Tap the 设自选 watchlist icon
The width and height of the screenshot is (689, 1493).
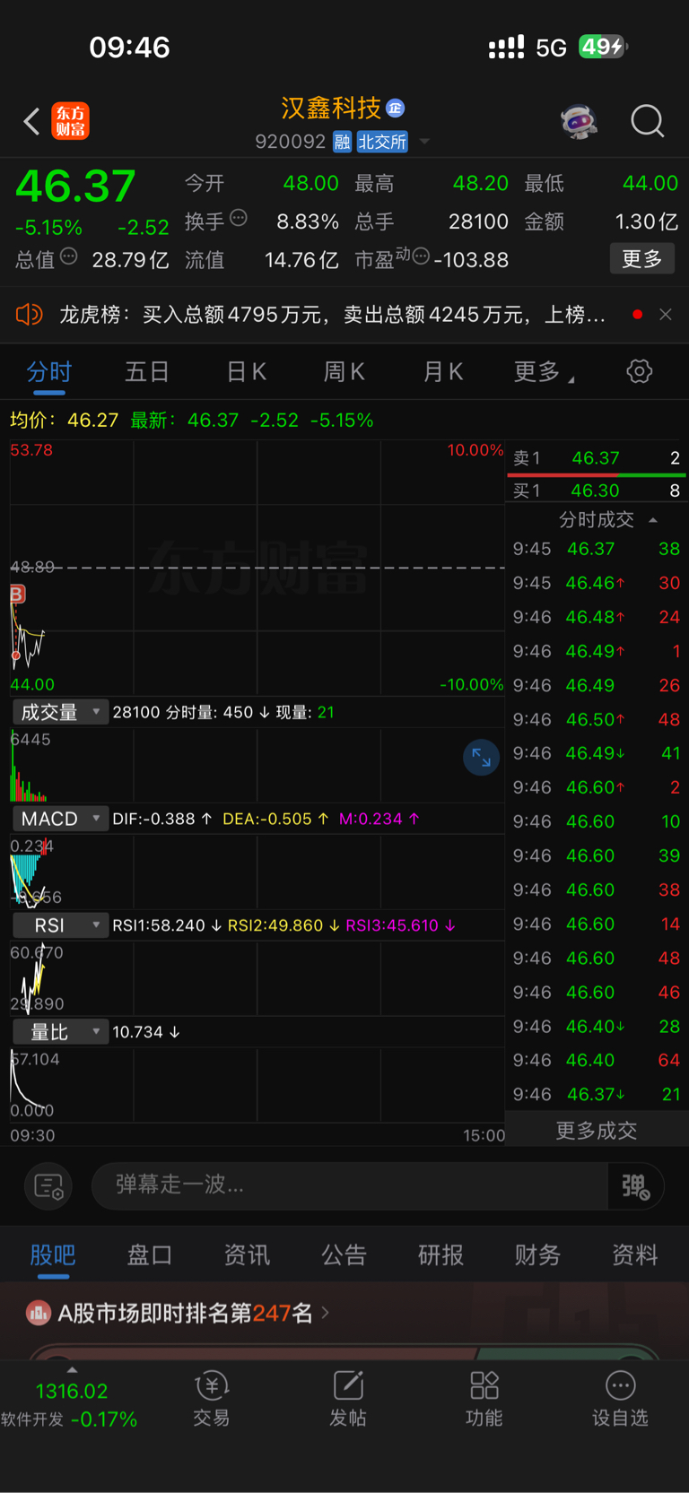coord(620,1399)
